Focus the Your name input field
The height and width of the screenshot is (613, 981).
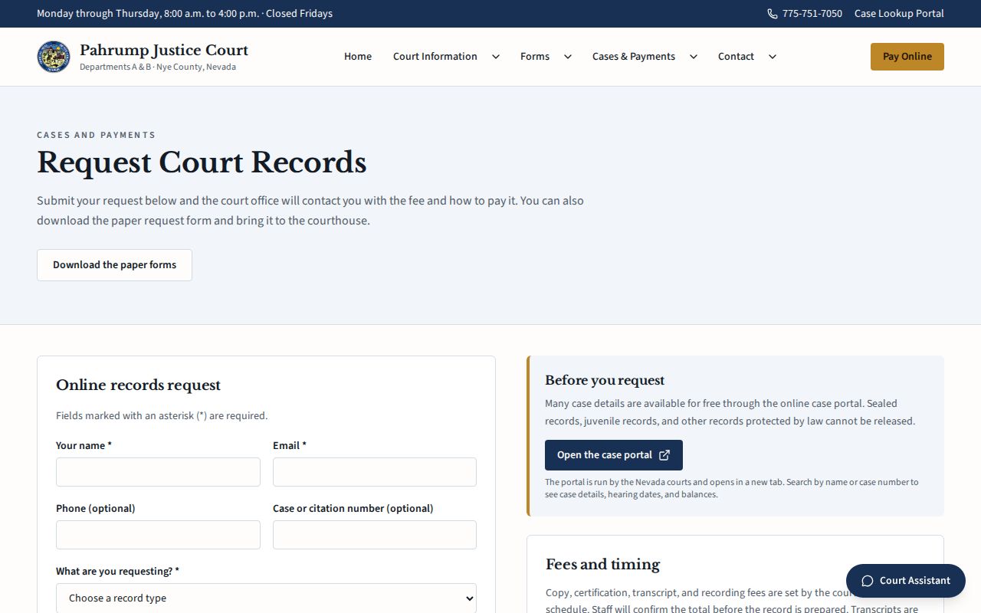point(158,472)
